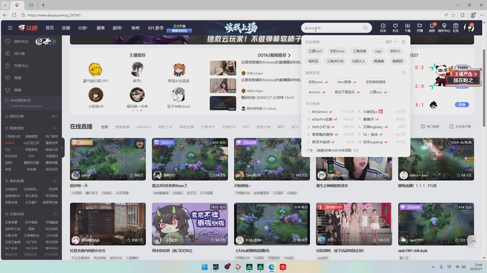Refresh 搜索发现 suggestions icon
The image size is (487, 273).
coord(404,73)
